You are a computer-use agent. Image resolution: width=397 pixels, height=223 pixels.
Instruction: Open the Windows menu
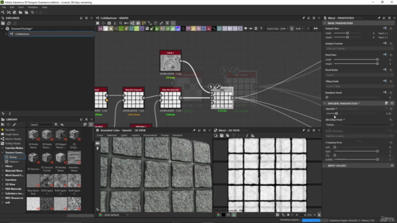(x=33, y=7)
